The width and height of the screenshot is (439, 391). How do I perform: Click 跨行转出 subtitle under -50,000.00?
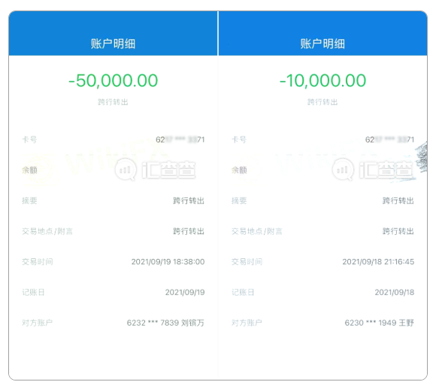[x=113, y=102]
